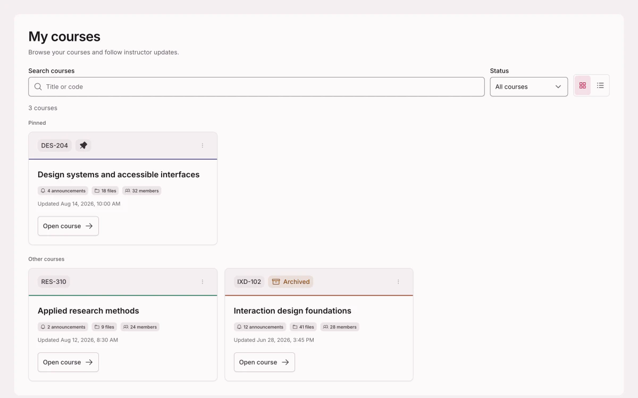Click the Archived badge on IXD-102
Viewport: 638px width, 398px height.
tap(291, 282)
